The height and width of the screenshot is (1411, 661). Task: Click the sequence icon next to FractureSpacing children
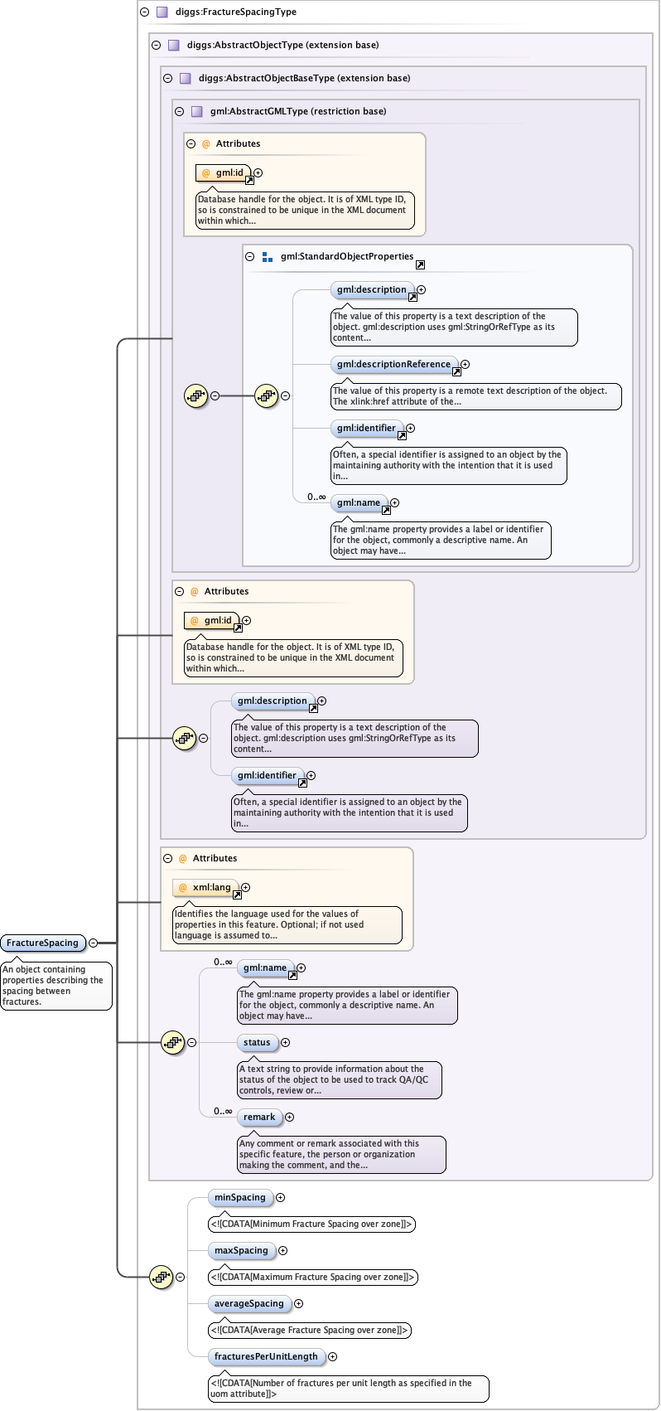tap(161, 1277)
